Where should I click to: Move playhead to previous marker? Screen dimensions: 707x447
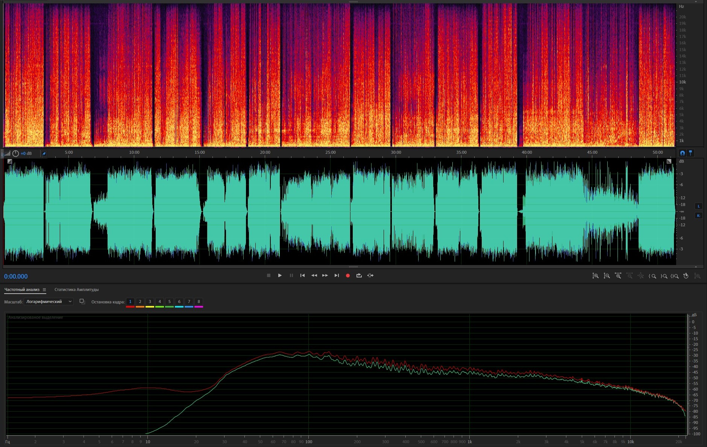[x=302, y=276]
